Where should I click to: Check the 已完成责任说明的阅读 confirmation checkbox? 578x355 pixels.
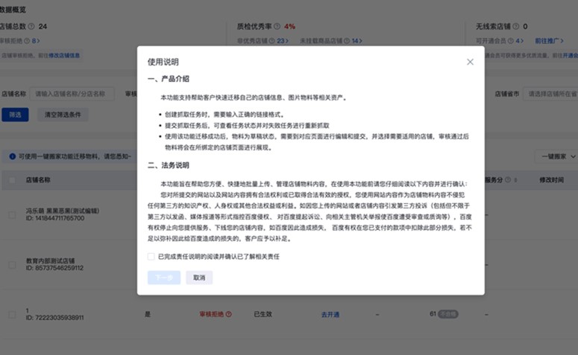click(151, 256)
